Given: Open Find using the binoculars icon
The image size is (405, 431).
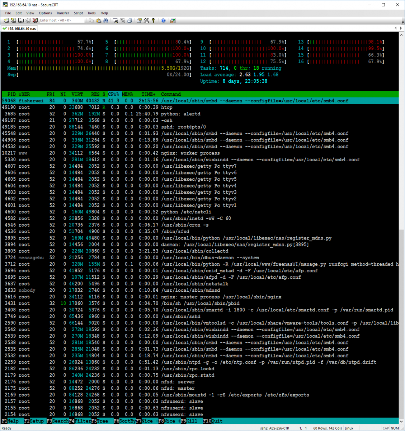Looking at the screenshot, I should click(106, 20).
